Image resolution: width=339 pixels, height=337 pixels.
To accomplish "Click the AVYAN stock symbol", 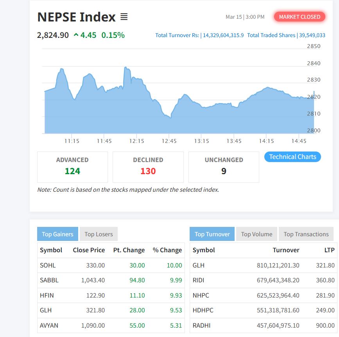I will coord(49,325).
